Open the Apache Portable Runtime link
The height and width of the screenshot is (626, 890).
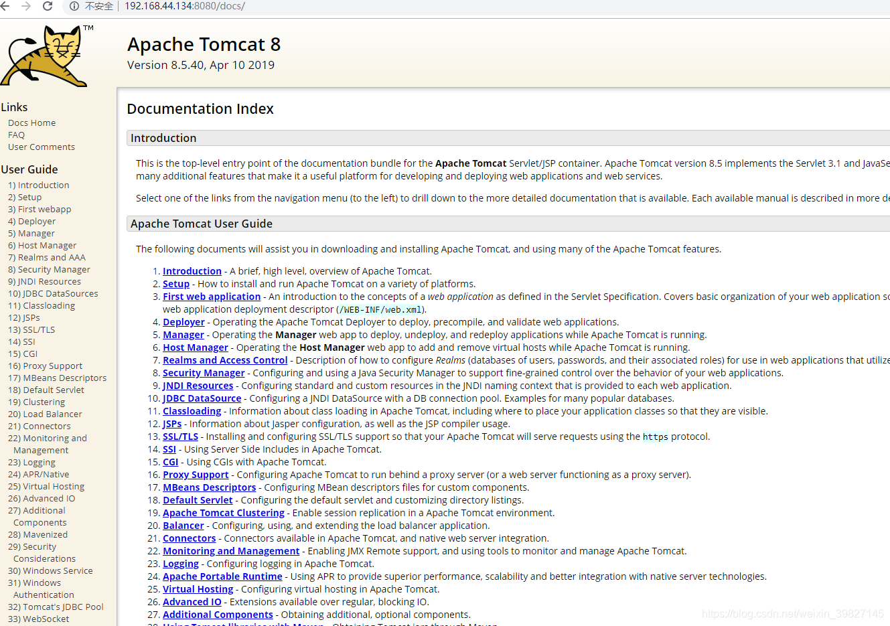[222, 576]
